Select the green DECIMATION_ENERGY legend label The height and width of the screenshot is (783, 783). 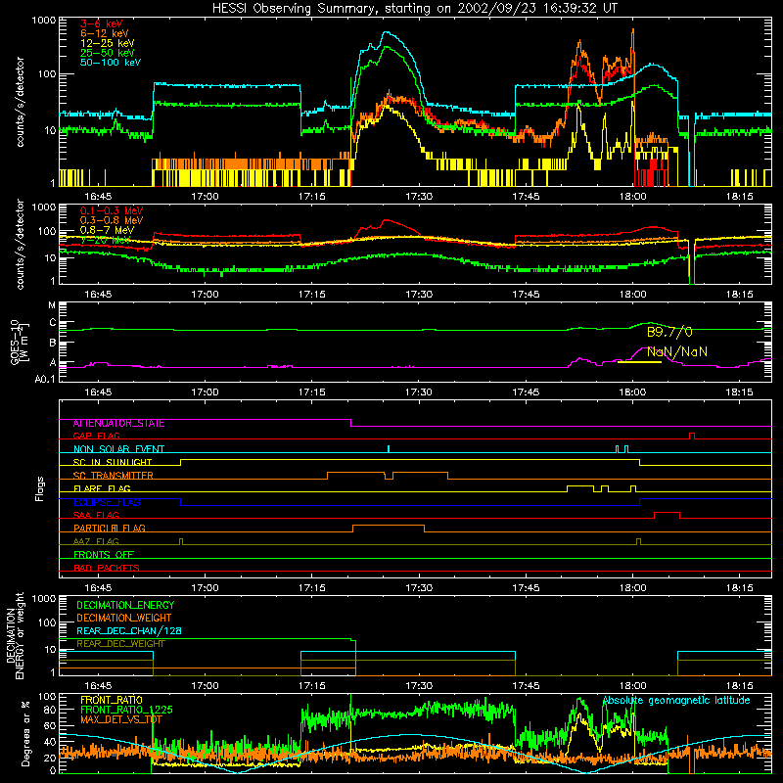pos(125,605)
